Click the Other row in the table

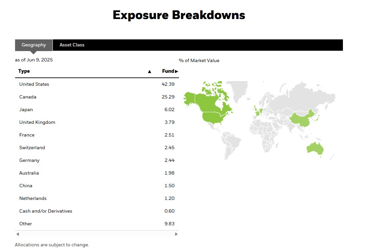(x=26, y=224)
